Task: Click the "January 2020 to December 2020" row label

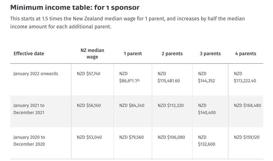Action: coord(29,141)
